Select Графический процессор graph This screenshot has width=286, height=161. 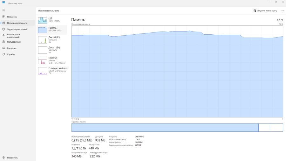(x=42, y=71)
